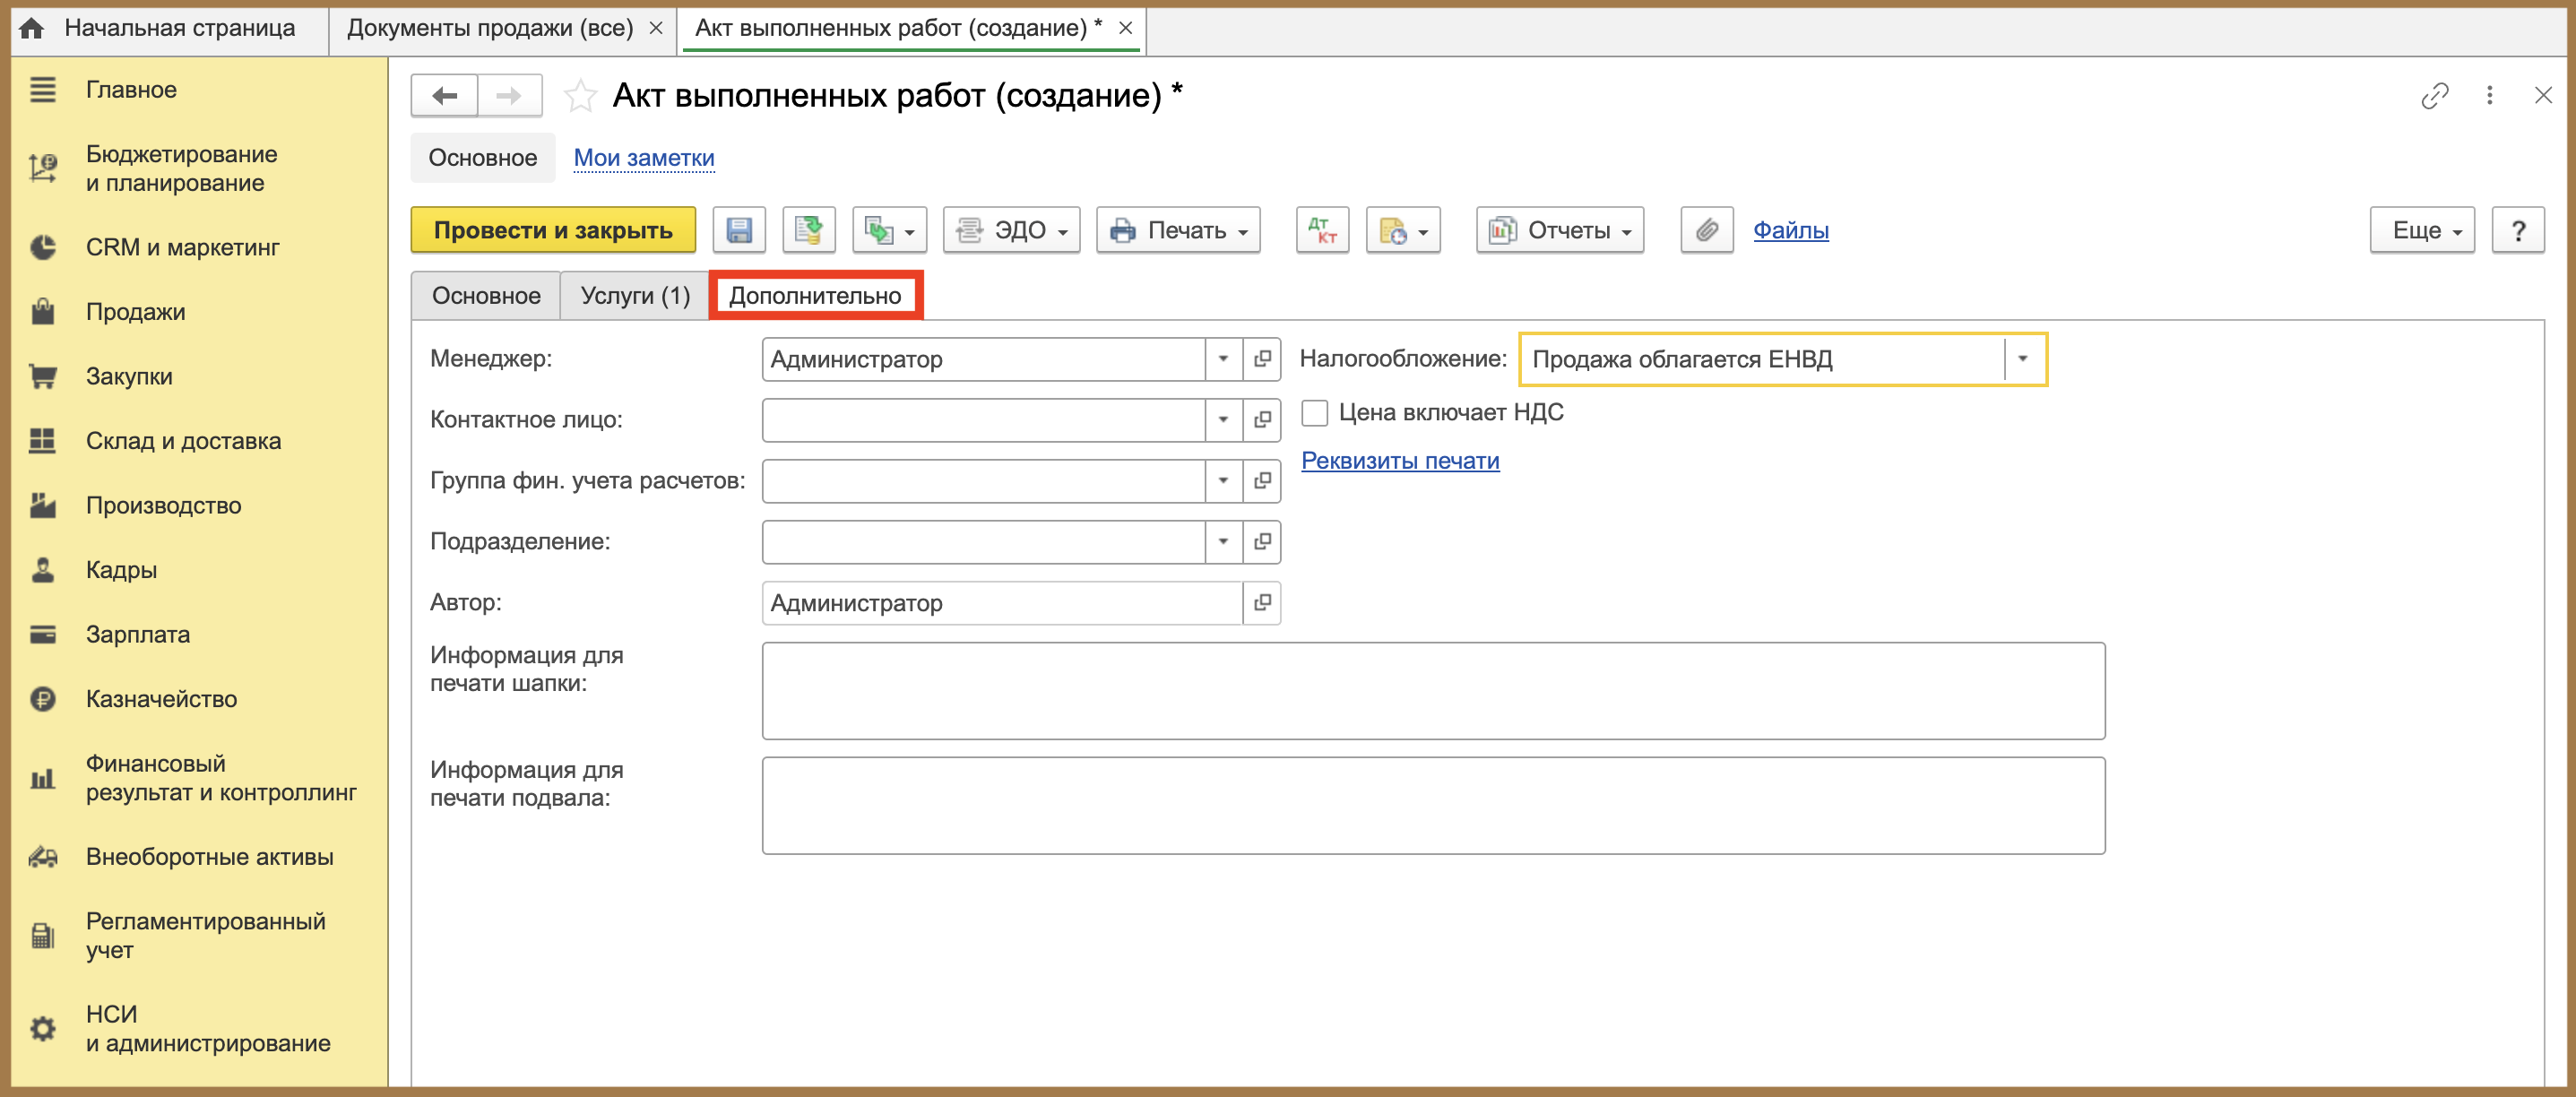
Task: Go forward with the right arrow button
Action: (x=509, y=95)
